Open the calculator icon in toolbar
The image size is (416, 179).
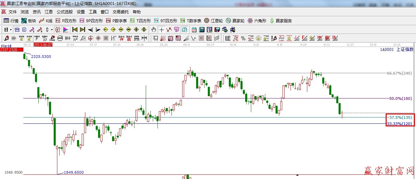click(202, 30)
